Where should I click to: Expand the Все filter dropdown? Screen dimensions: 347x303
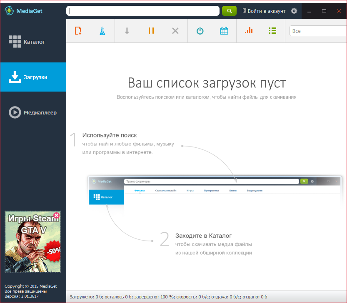click(x=317, y=31)
